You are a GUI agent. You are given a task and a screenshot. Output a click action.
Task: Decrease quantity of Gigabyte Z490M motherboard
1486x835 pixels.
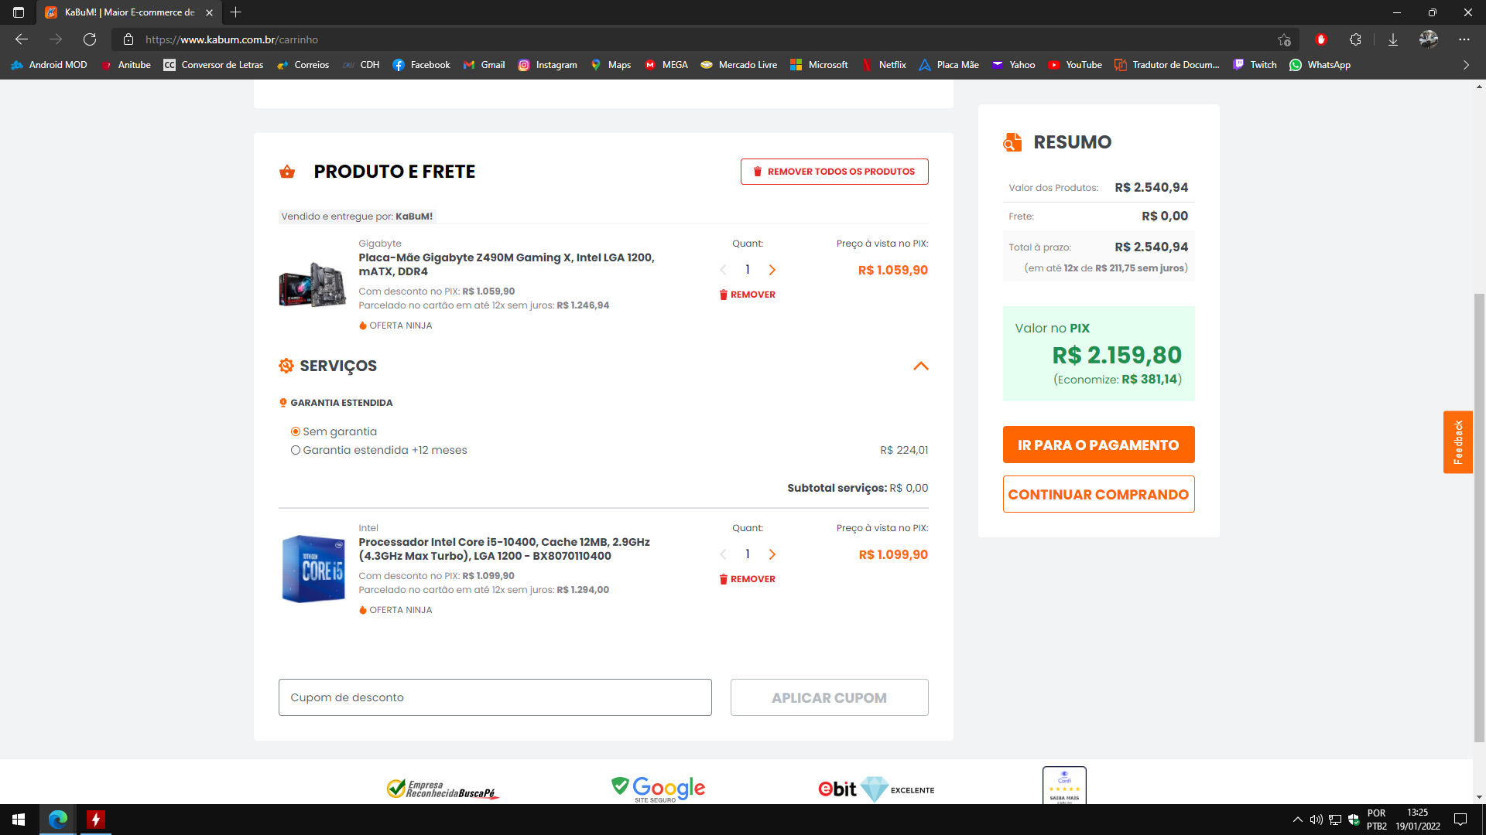point(723,270)
